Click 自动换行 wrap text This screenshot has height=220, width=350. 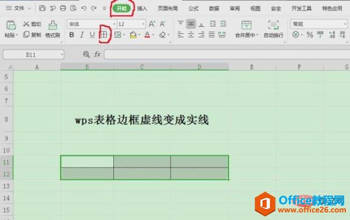coord(273,29)
